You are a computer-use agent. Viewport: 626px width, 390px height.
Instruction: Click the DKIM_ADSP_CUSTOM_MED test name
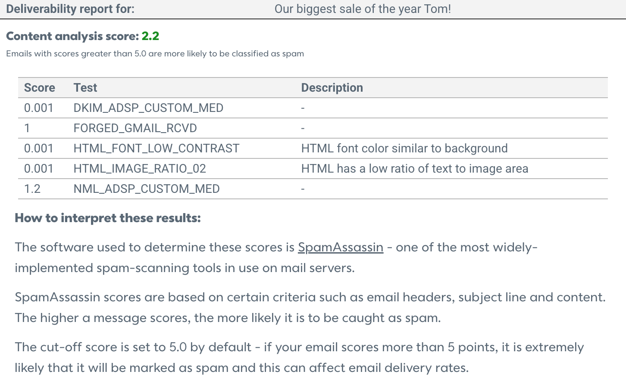[x=148, y=108]
